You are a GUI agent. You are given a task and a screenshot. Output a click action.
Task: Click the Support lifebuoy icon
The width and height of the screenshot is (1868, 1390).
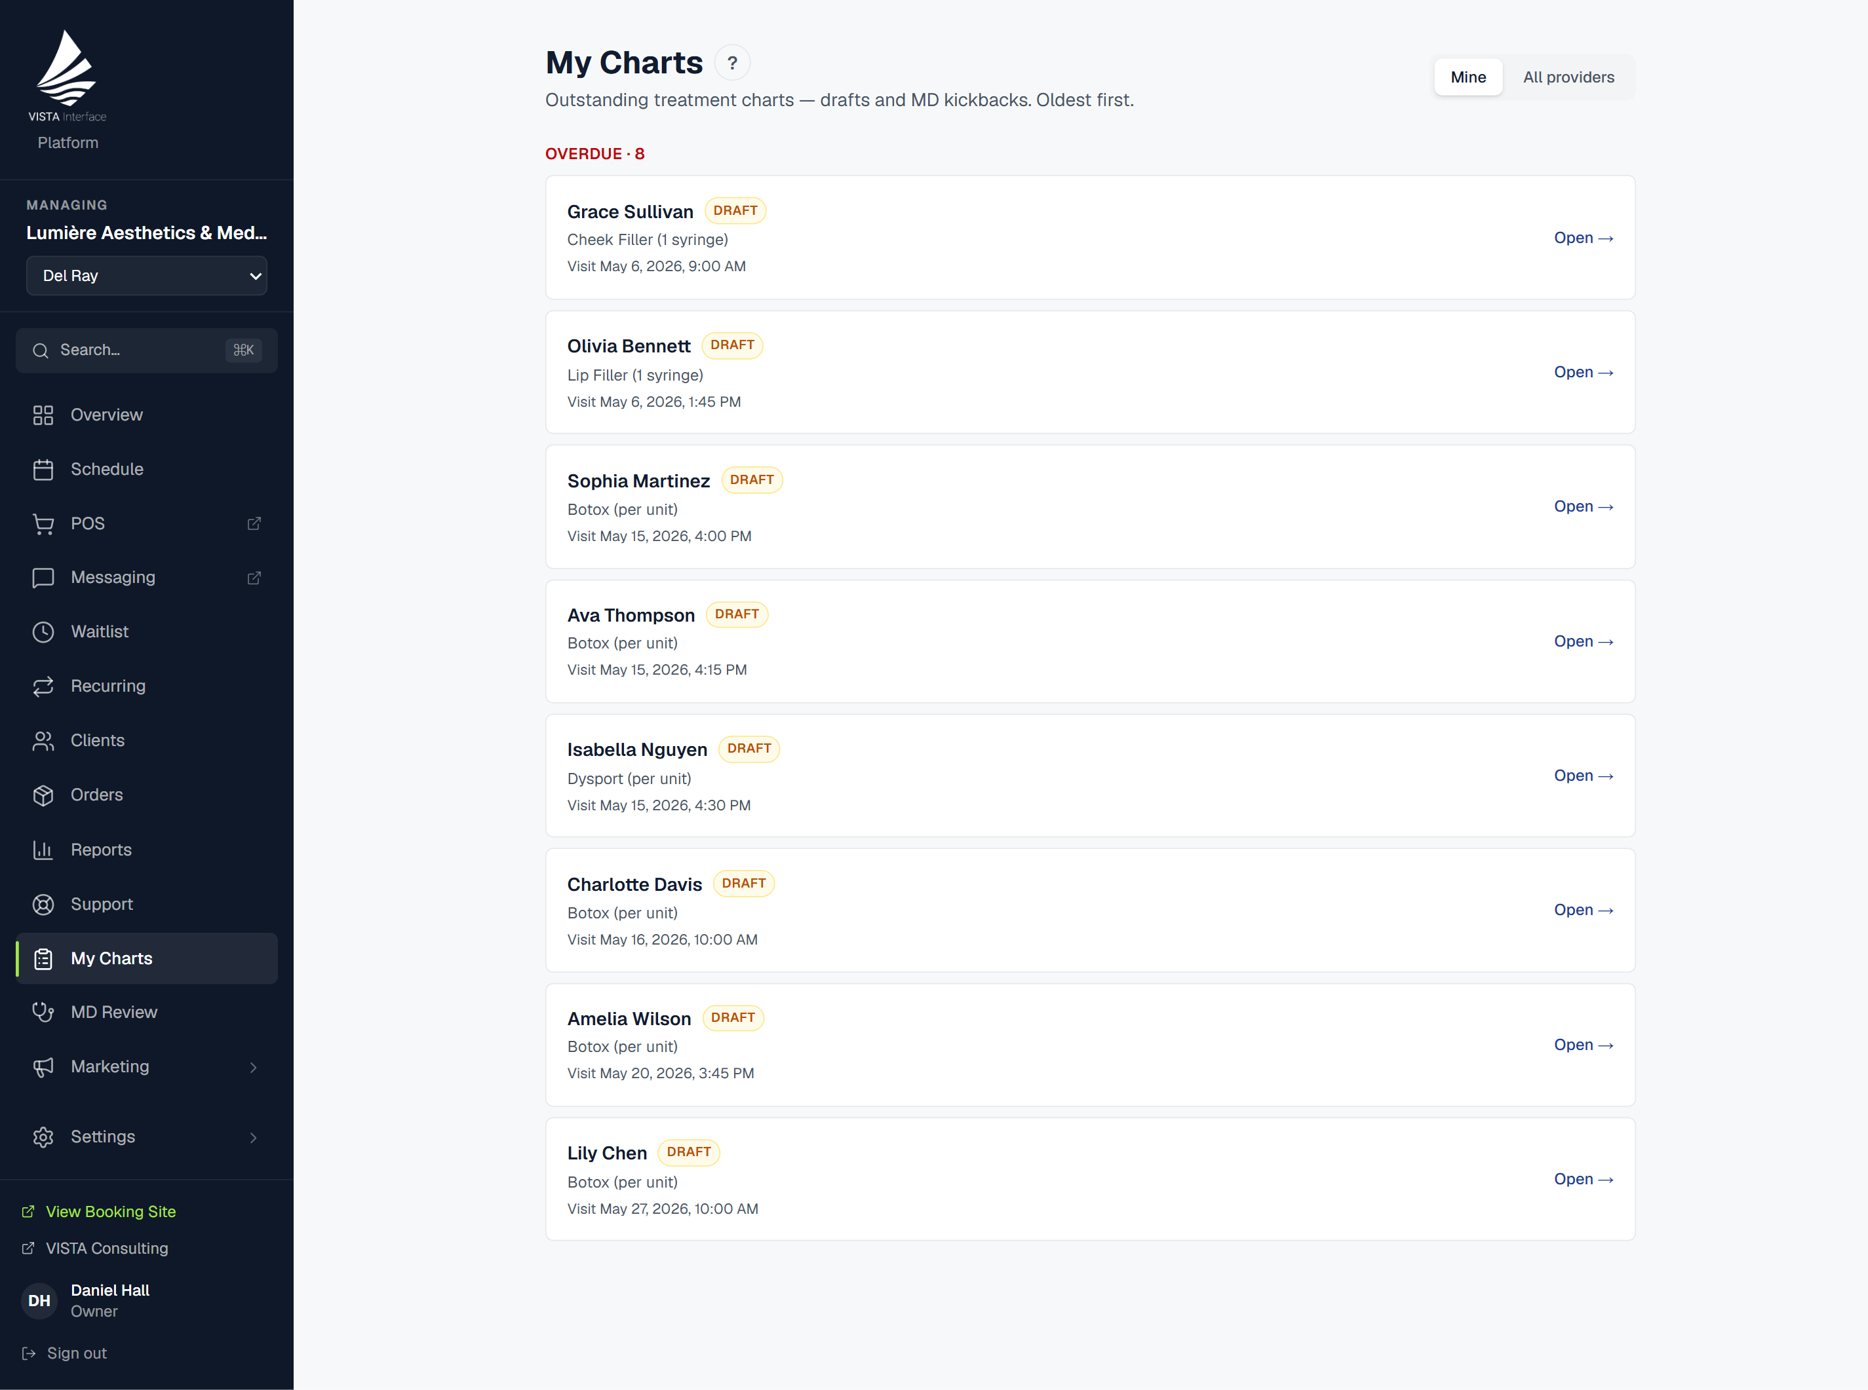pyautogui.click(x=43, y=905)
